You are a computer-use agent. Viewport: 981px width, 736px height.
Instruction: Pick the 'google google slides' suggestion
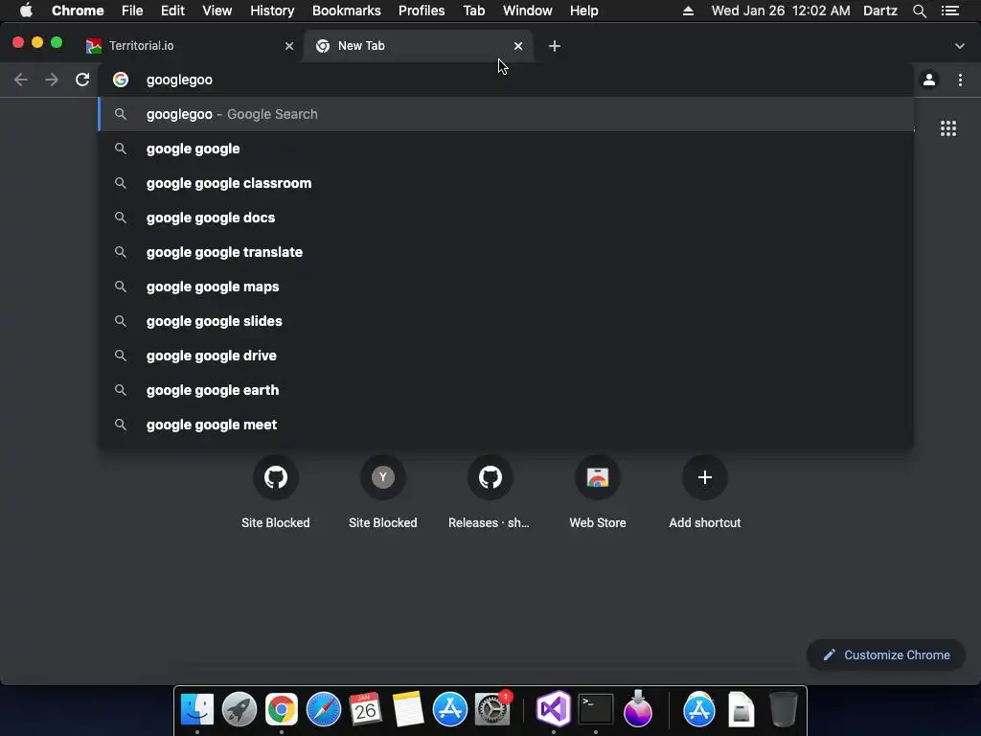click(506, 320)
